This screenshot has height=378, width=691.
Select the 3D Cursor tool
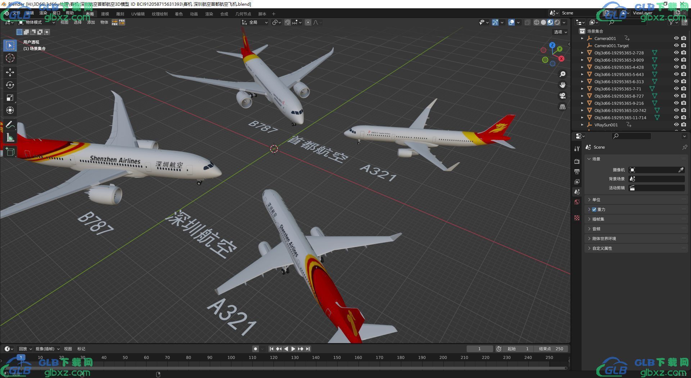[10, 58]
